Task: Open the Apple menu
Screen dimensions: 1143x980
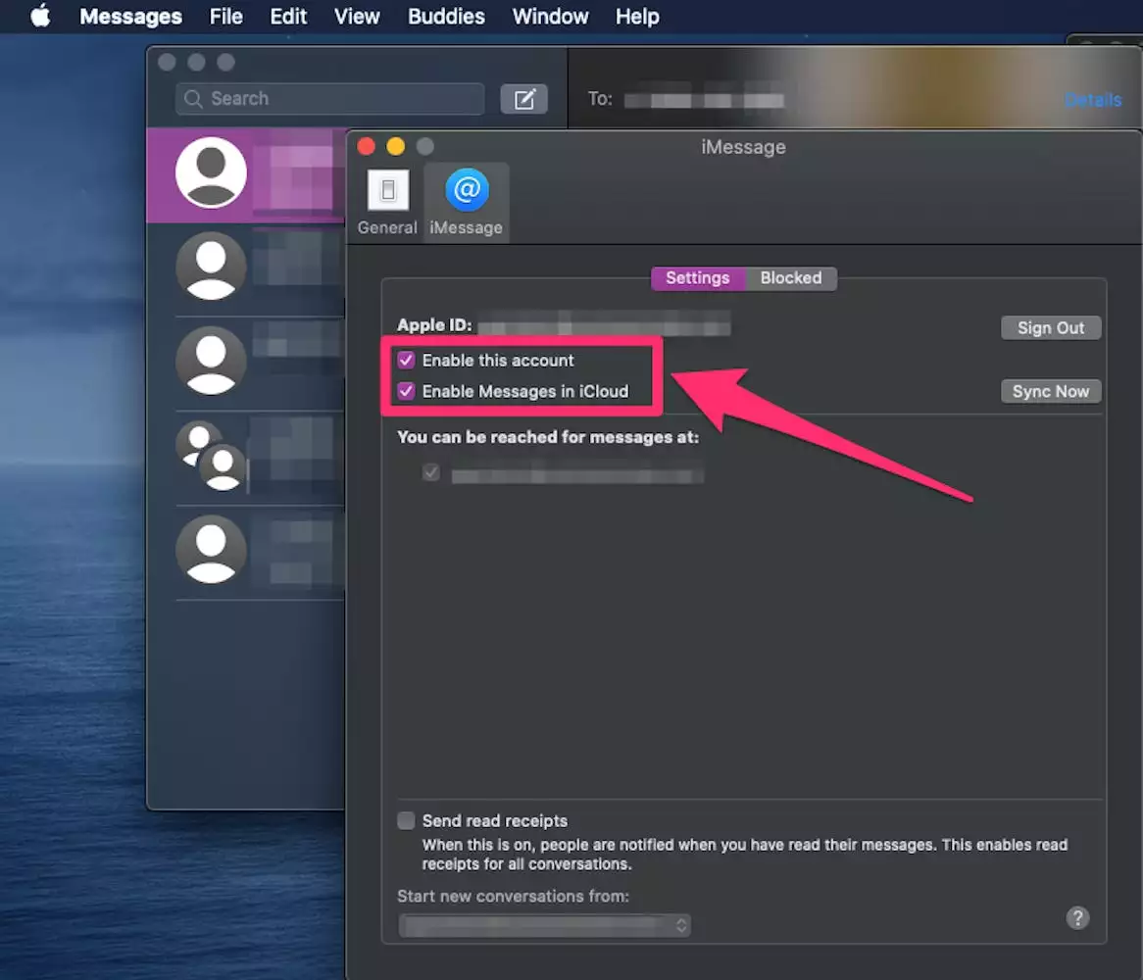Action: tap(41, 16)
